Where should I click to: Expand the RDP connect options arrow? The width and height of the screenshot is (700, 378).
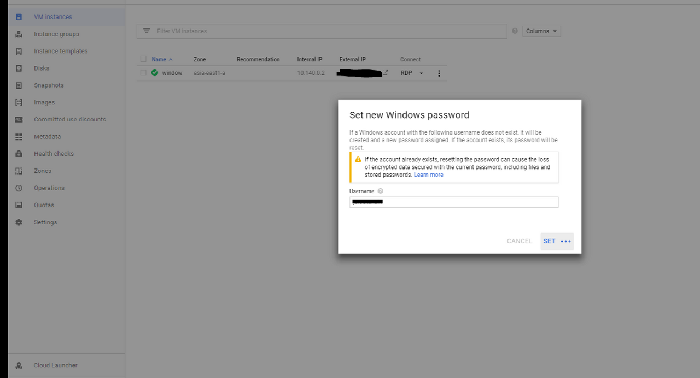click(421, 73)
